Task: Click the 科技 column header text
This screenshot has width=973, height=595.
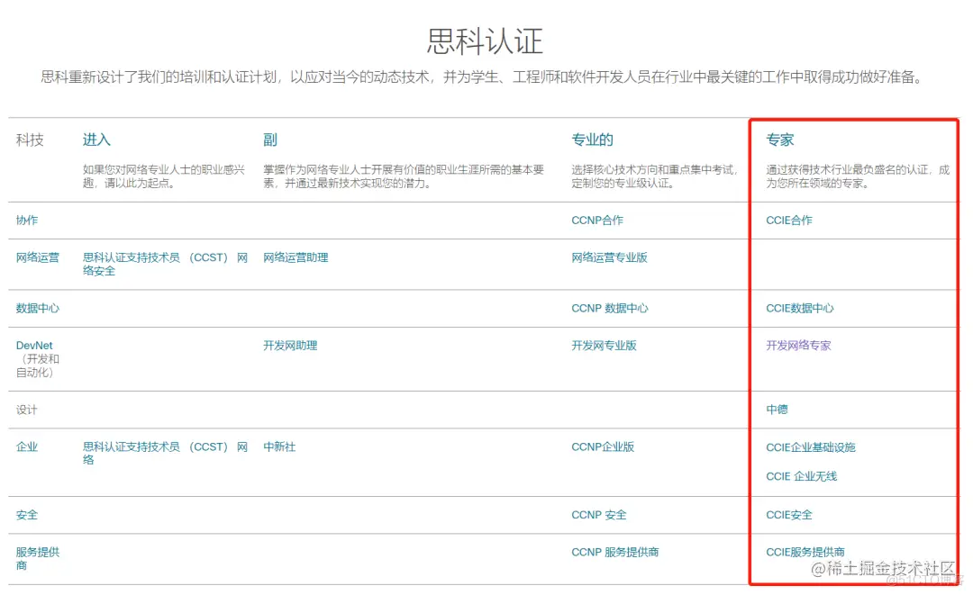Action: coord(30,140)
